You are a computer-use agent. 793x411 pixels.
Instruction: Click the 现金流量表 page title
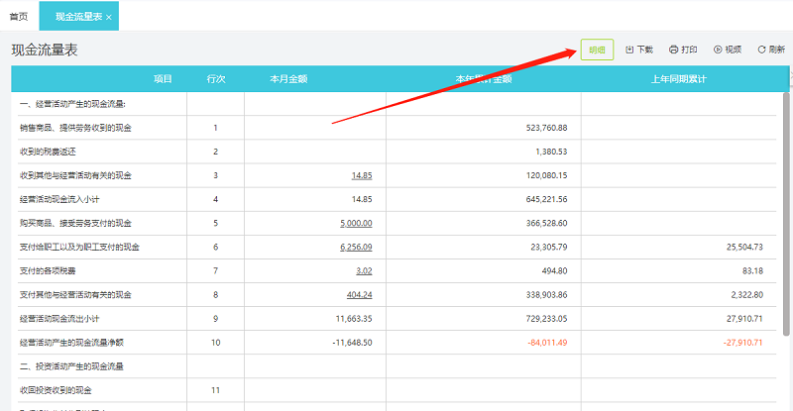(x=45, y=50)
